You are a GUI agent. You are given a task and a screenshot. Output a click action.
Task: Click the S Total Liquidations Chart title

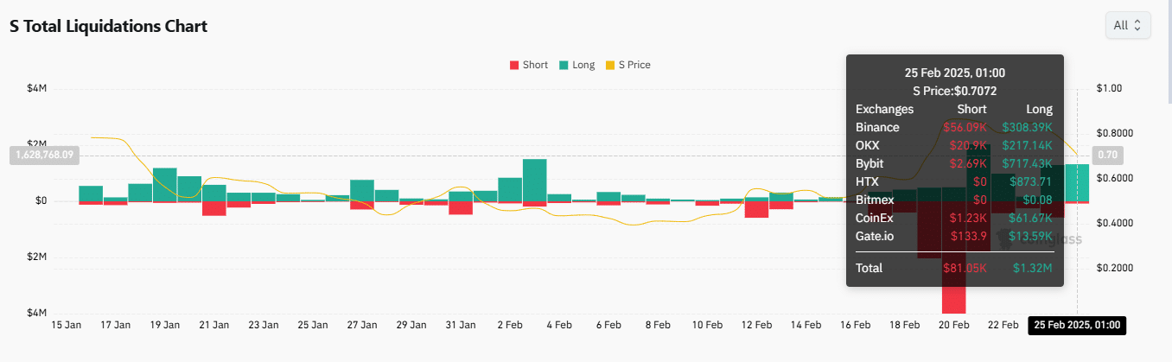pos(108,26)
